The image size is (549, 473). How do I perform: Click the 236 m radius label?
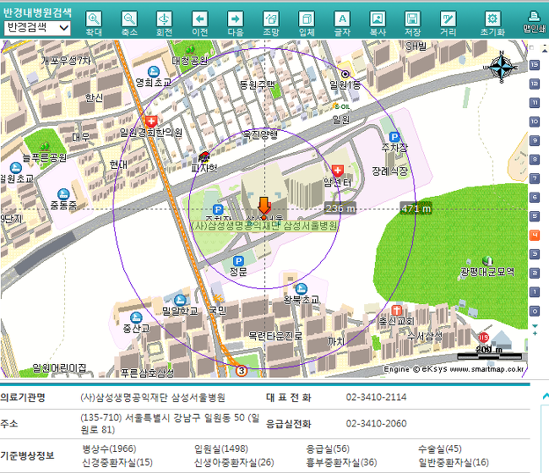coord(340,209)
